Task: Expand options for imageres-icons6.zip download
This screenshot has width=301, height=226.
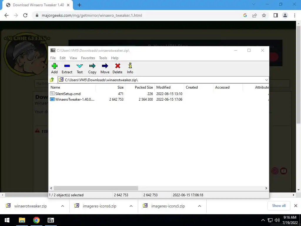Action: click(x=131, y=206)
